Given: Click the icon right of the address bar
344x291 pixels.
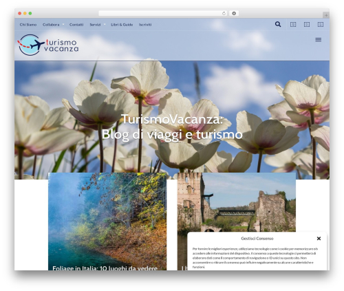Looking at the screenshot, I should (x=234, y=14).
